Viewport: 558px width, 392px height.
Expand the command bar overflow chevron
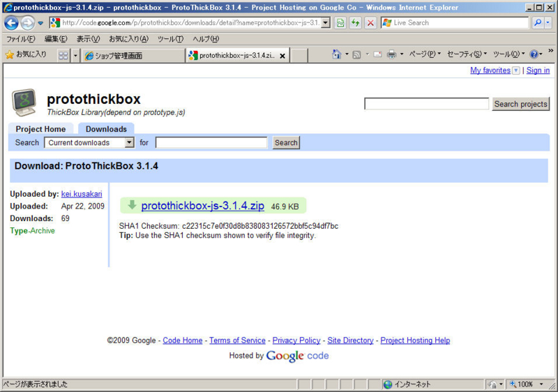(x=550, y=51)
